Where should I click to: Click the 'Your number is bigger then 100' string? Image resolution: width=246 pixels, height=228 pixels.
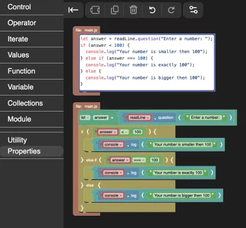pyautogui.click(x=182, y=195)
